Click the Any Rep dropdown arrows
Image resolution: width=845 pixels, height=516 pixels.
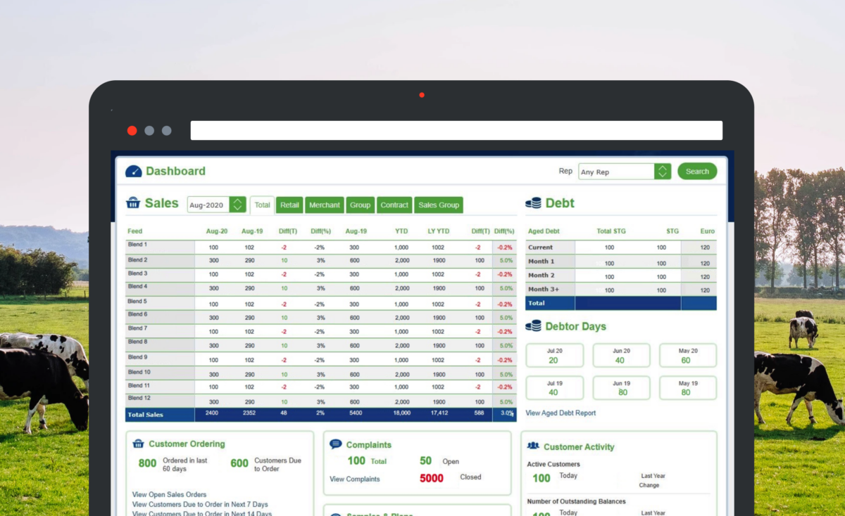[x=663, y=171]
